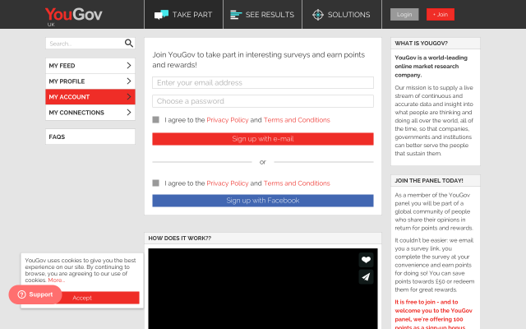Viewport: 526px width, 329px height.
Task: Tick the agree checkbox above e-mail sign-up
Action: point(155,120)
